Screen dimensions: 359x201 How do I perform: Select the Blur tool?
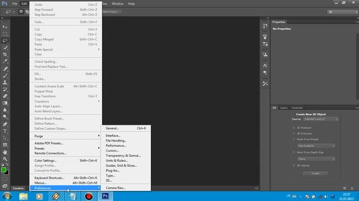[5, 110]
